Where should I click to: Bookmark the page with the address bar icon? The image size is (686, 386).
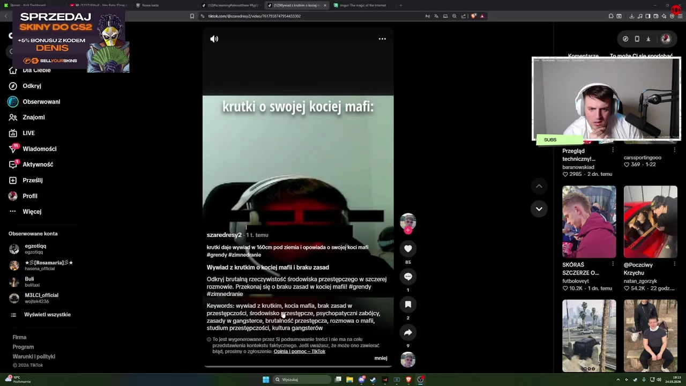pos(192,16)
